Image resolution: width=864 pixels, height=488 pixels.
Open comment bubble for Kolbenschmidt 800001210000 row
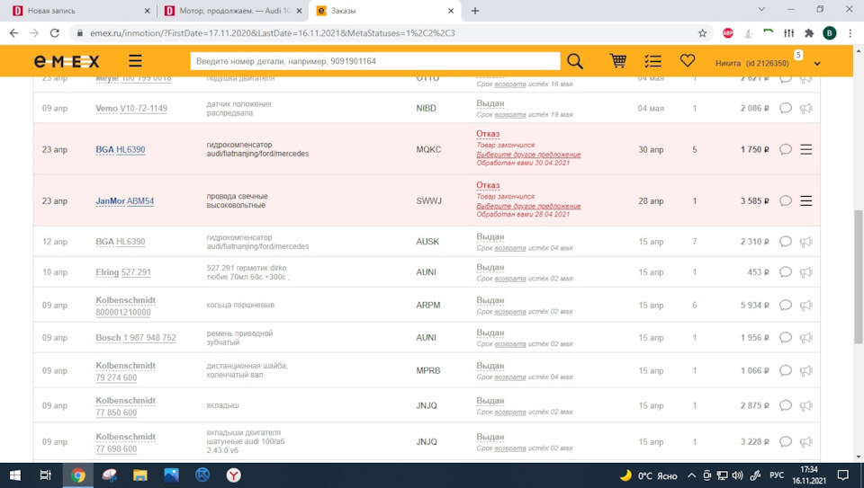tap(785, 306)
